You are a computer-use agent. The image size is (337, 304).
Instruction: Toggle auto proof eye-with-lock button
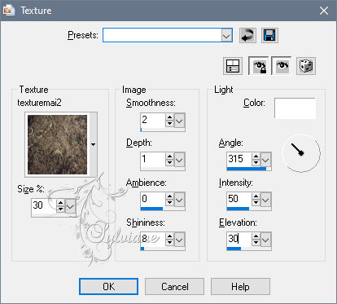tap(259, 66)
